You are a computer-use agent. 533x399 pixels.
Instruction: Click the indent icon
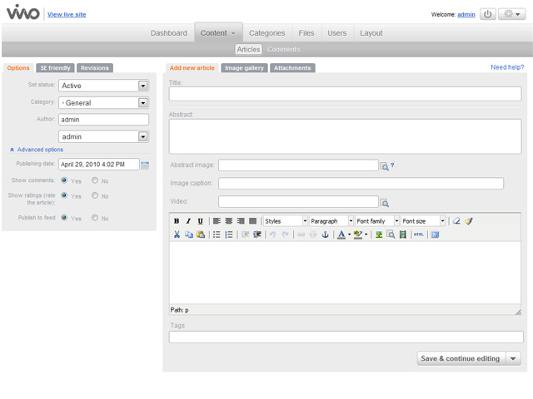coord(257,234)
